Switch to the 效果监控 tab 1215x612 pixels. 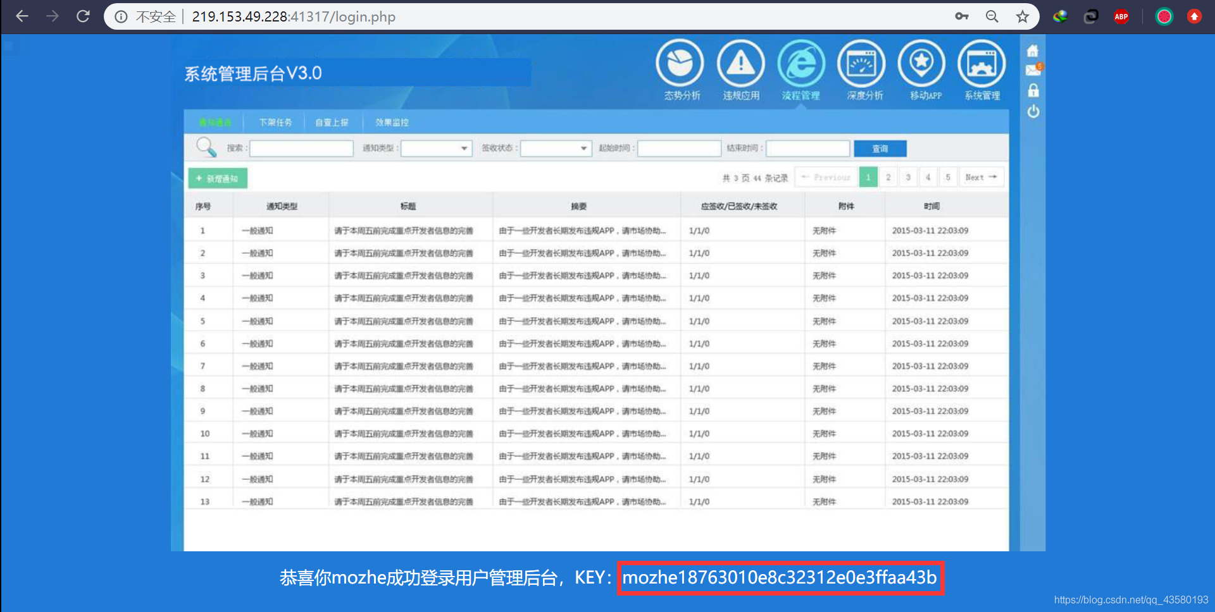pyautogui.click(x=392, y=122)
